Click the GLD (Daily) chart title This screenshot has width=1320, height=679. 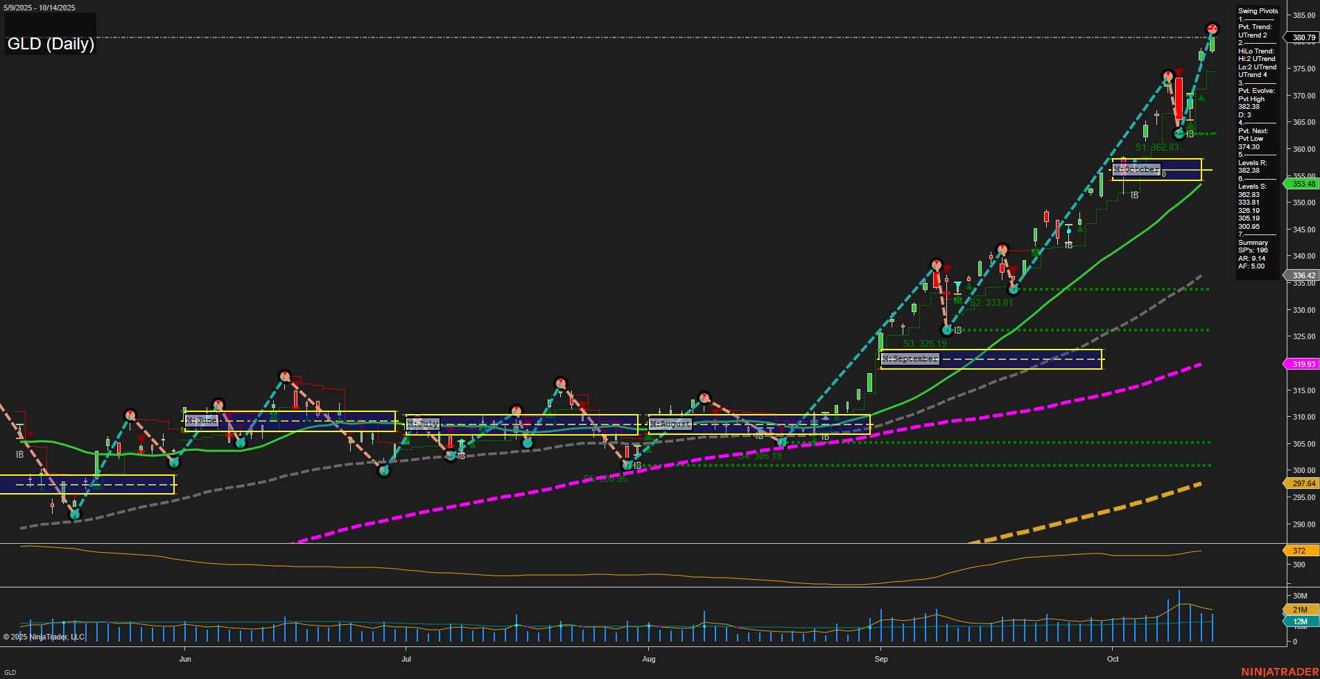pyautogui.click(x=50, y=44)
